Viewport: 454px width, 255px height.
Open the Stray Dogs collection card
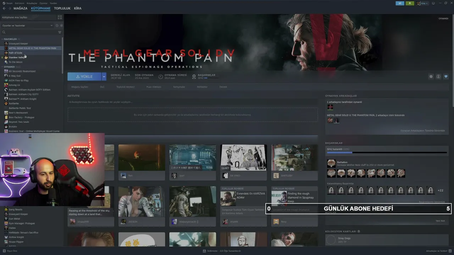coord(387,240)
